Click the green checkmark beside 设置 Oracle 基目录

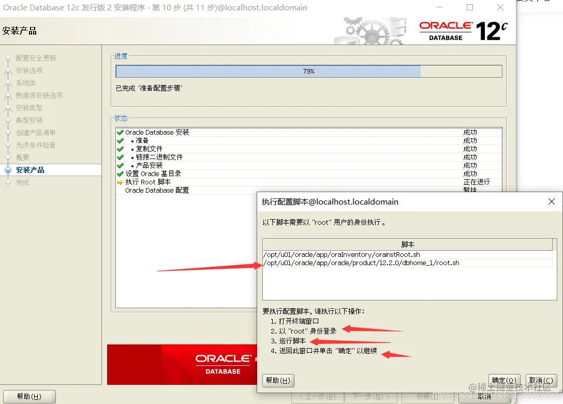(x=120, y=174)
